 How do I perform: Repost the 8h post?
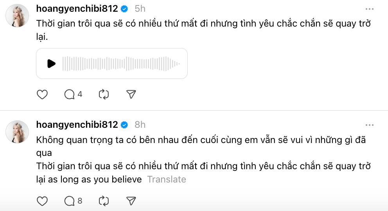[104, 201]
